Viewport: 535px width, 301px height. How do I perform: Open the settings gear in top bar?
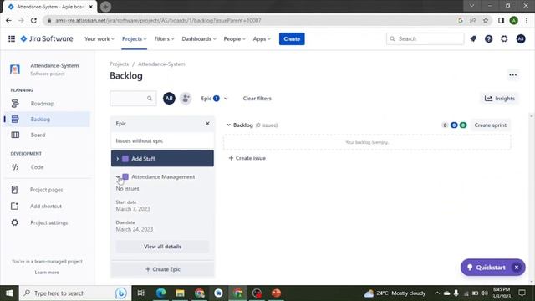(x=504, y=39)
